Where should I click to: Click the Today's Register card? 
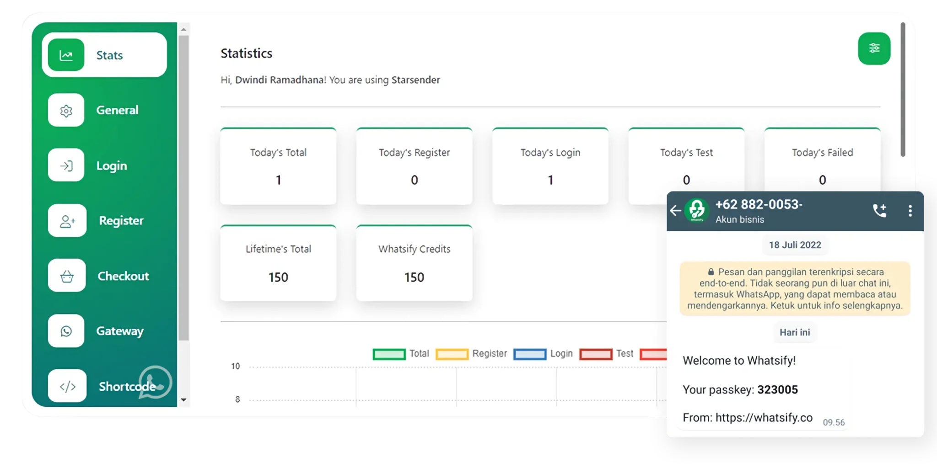tap(414, 166)
